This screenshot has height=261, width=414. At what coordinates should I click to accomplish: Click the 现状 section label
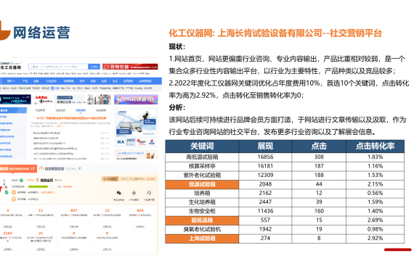[x=177, y=47]
